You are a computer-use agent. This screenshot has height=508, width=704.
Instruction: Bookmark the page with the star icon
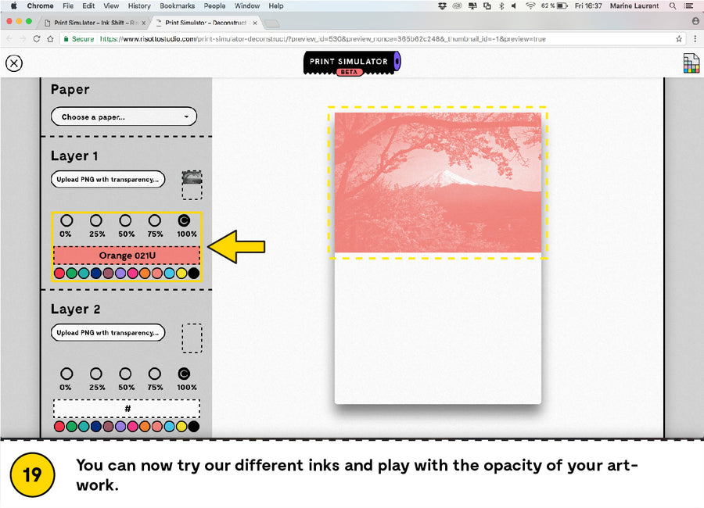point(679,38)
